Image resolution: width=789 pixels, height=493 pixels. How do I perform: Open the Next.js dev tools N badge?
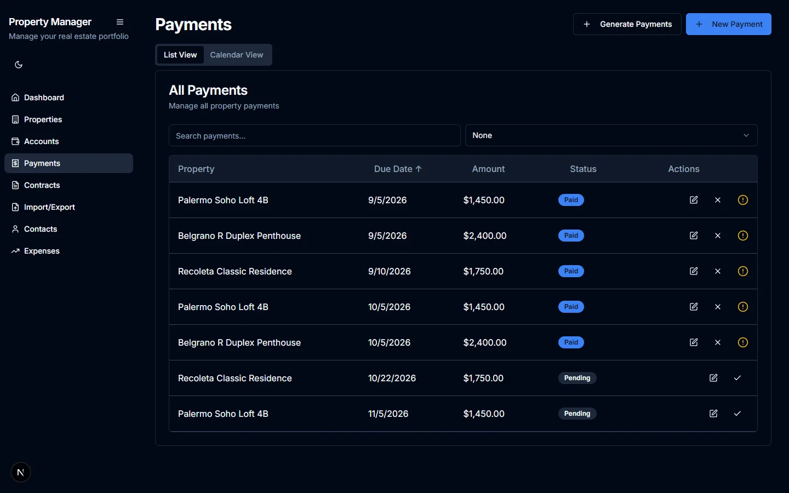click(21, 472)
